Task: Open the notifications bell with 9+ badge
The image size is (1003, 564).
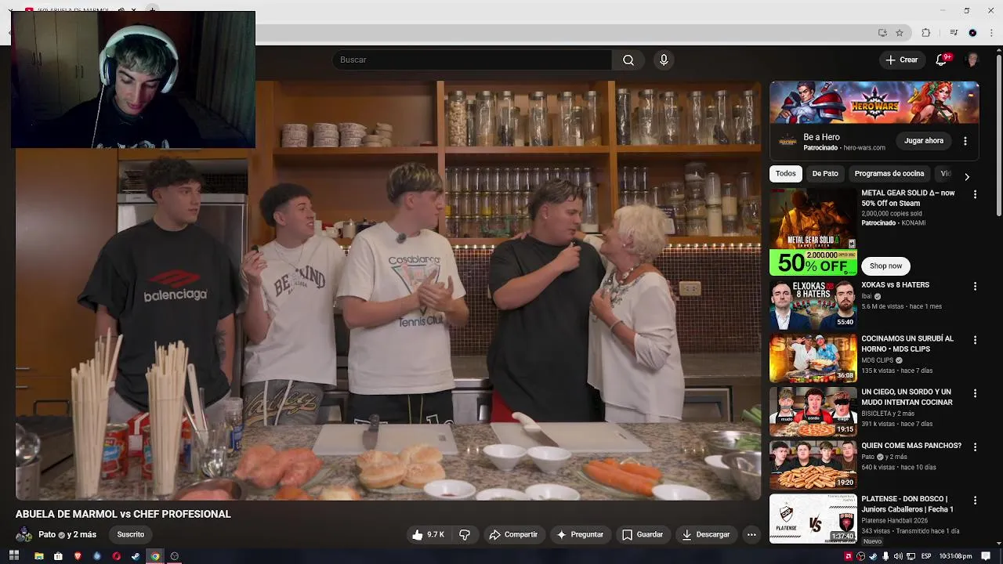Action: 942,60
